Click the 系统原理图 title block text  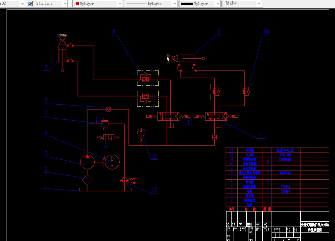click(315, 230)
